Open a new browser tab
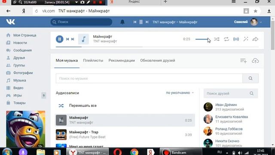The width and height of the screenshot is (275, 155). [165, 2]
